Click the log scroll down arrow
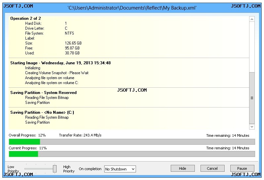This screenshot has height=180, width=264. point(252,127)
